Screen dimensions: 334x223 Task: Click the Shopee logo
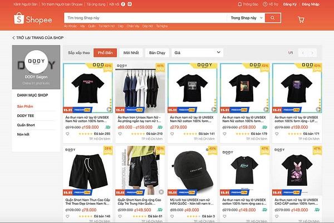point(33,19)
